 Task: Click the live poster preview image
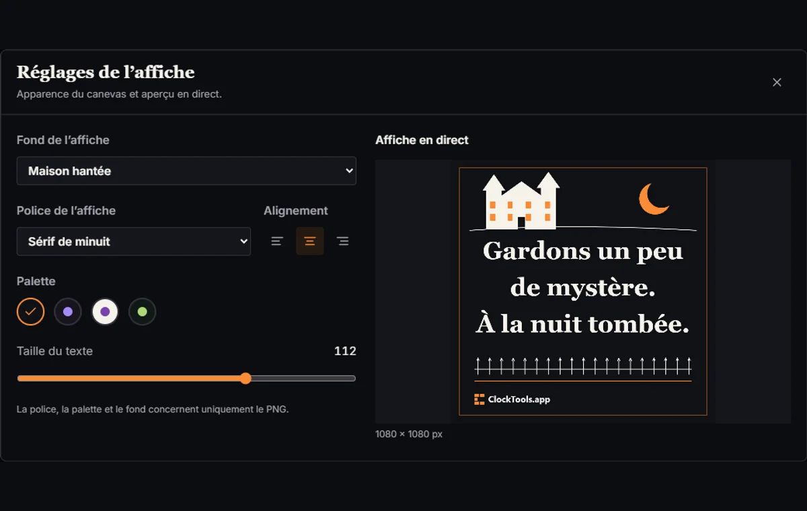(583, 291)
